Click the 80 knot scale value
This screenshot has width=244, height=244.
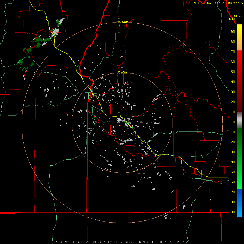point(233,41)
